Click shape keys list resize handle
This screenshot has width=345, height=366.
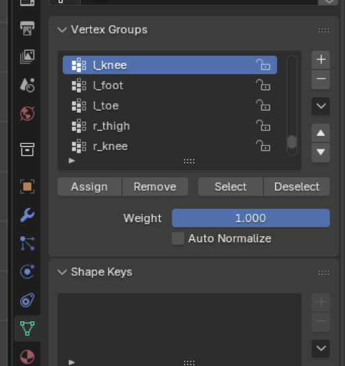pyautogui.click(x=189, y=363)
